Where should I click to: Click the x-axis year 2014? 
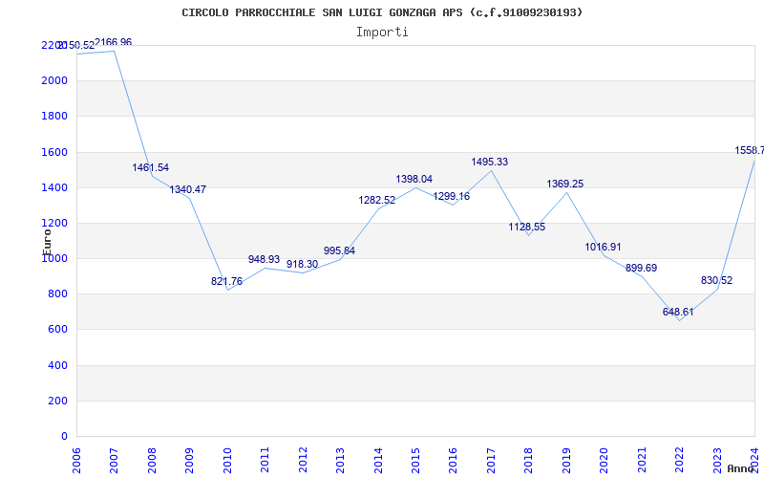378,460
